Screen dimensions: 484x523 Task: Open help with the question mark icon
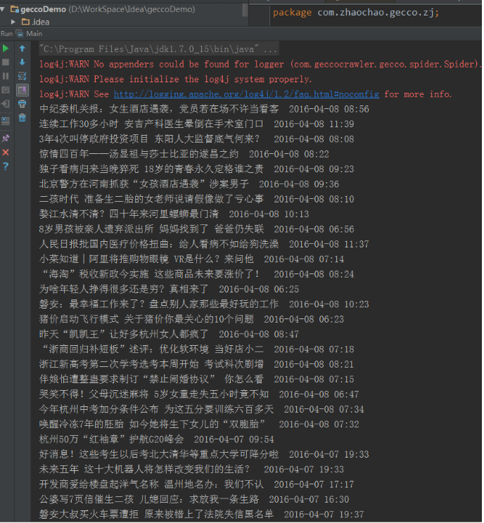[6, 166]
